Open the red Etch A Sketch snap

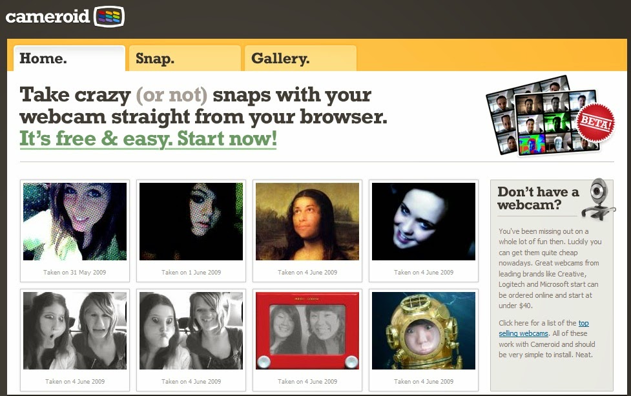coord(307,330)
